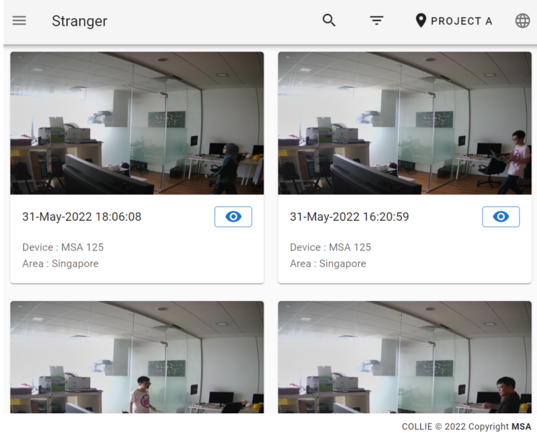View the 18:06:08 stranger record
This screenshot has width=537, height=437.
234,217
